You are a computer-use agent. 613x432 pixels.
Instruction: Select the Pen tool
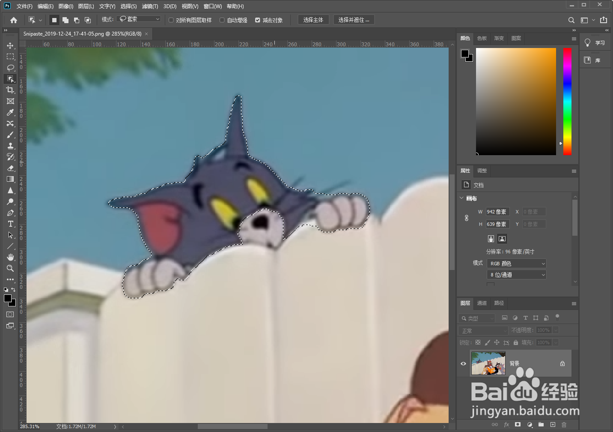pyautogui.click(x=10, y=213)
